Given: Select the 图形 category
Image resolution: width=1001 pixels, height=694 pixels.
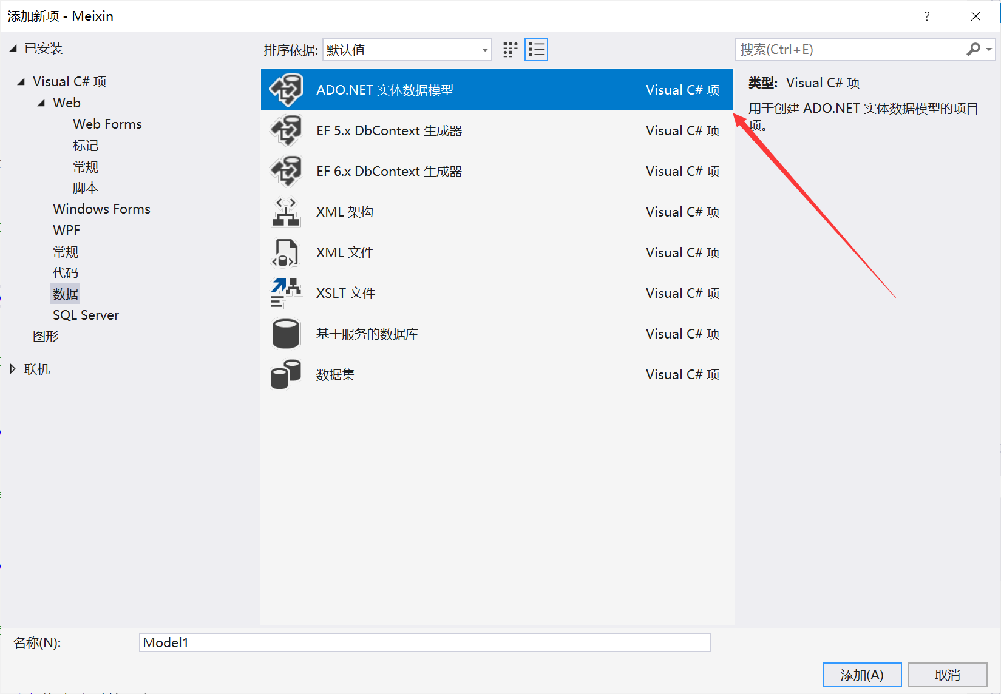Looking at the screenshot, I should [46, 336].
